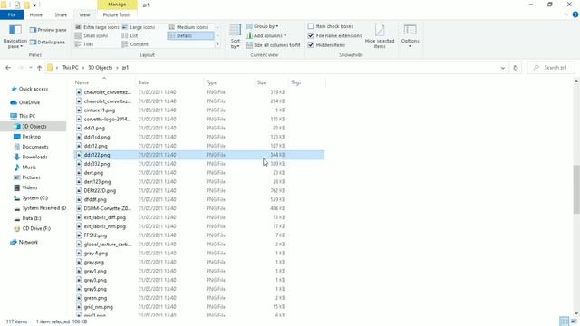Switch to large thumbnails view in status bar
The image size is (580, 326).
574,321
